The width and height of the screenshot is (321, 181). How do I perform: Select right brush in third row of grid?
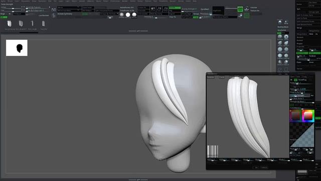286,49
